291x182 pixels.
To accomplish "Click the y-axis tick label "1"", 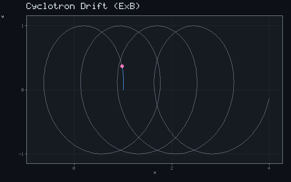I will 22,26.
